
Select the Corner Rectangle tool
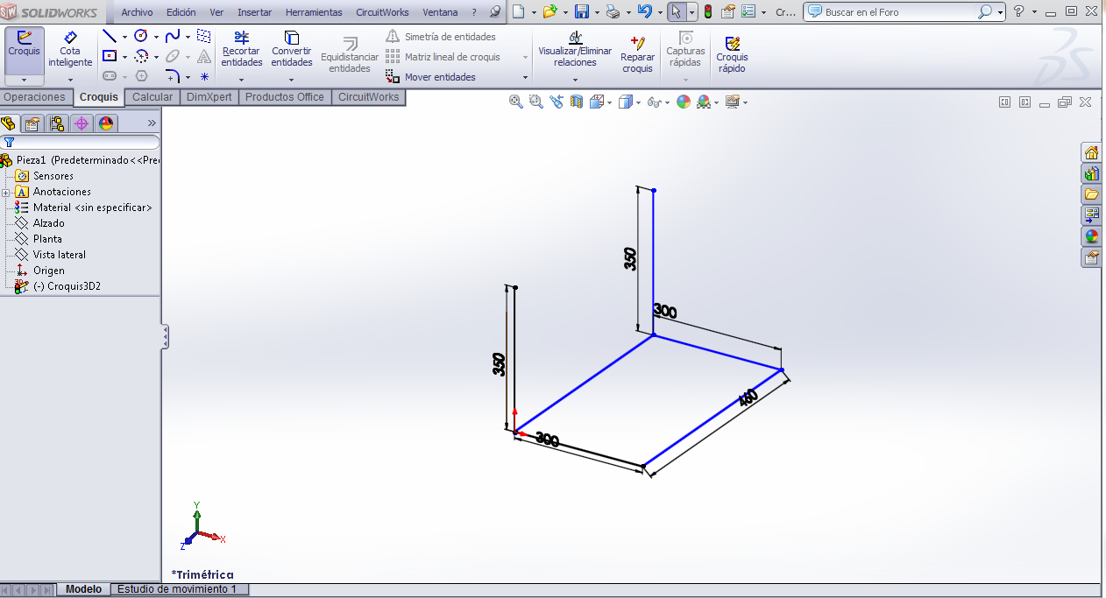[110, 56]
